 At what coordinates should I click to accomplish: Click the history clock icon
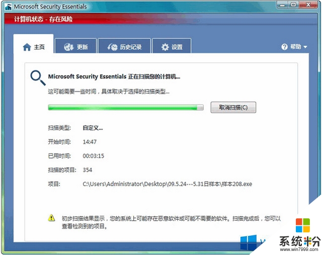coord(113,47)
